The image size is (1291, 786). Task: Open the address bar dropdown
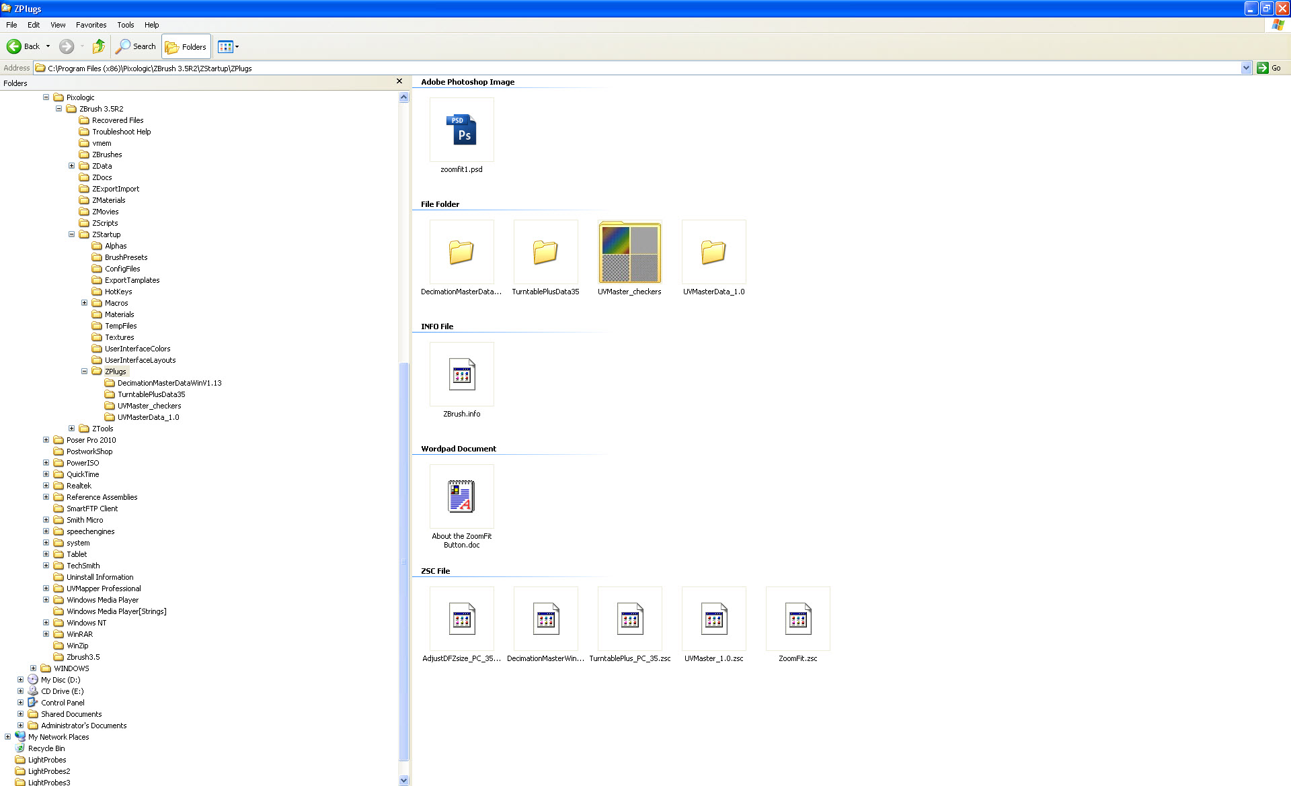[x=1246, y=68]
